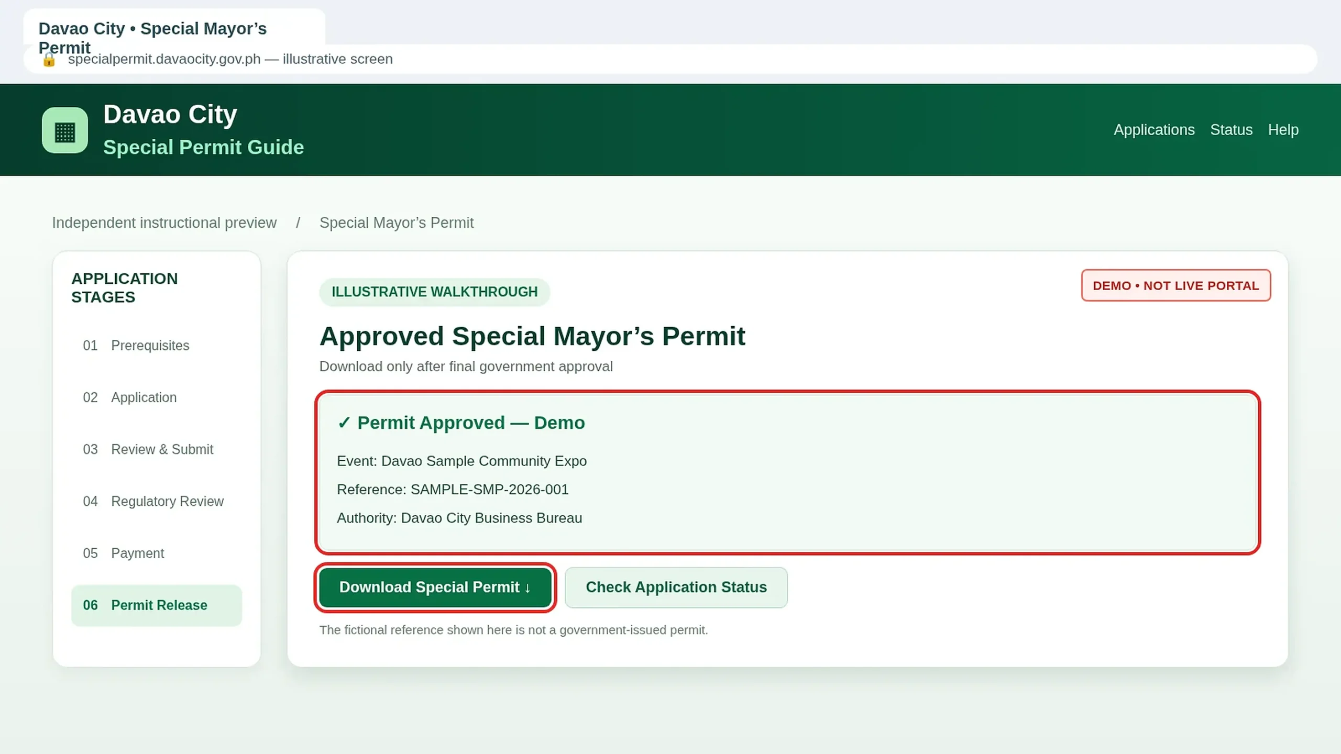This screenshot has width=1341, height=754.
Task: Click the Reference SAMPLE-SMP-2026-001 line
Action: [453, 490]
